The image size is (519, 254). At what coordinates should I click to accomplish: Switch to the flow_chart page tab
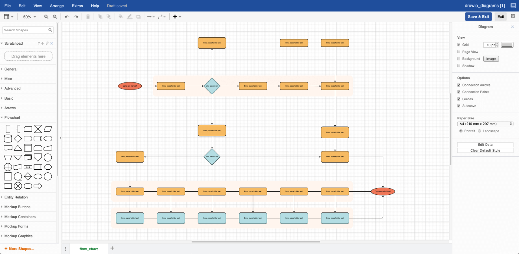coord(89,249)
